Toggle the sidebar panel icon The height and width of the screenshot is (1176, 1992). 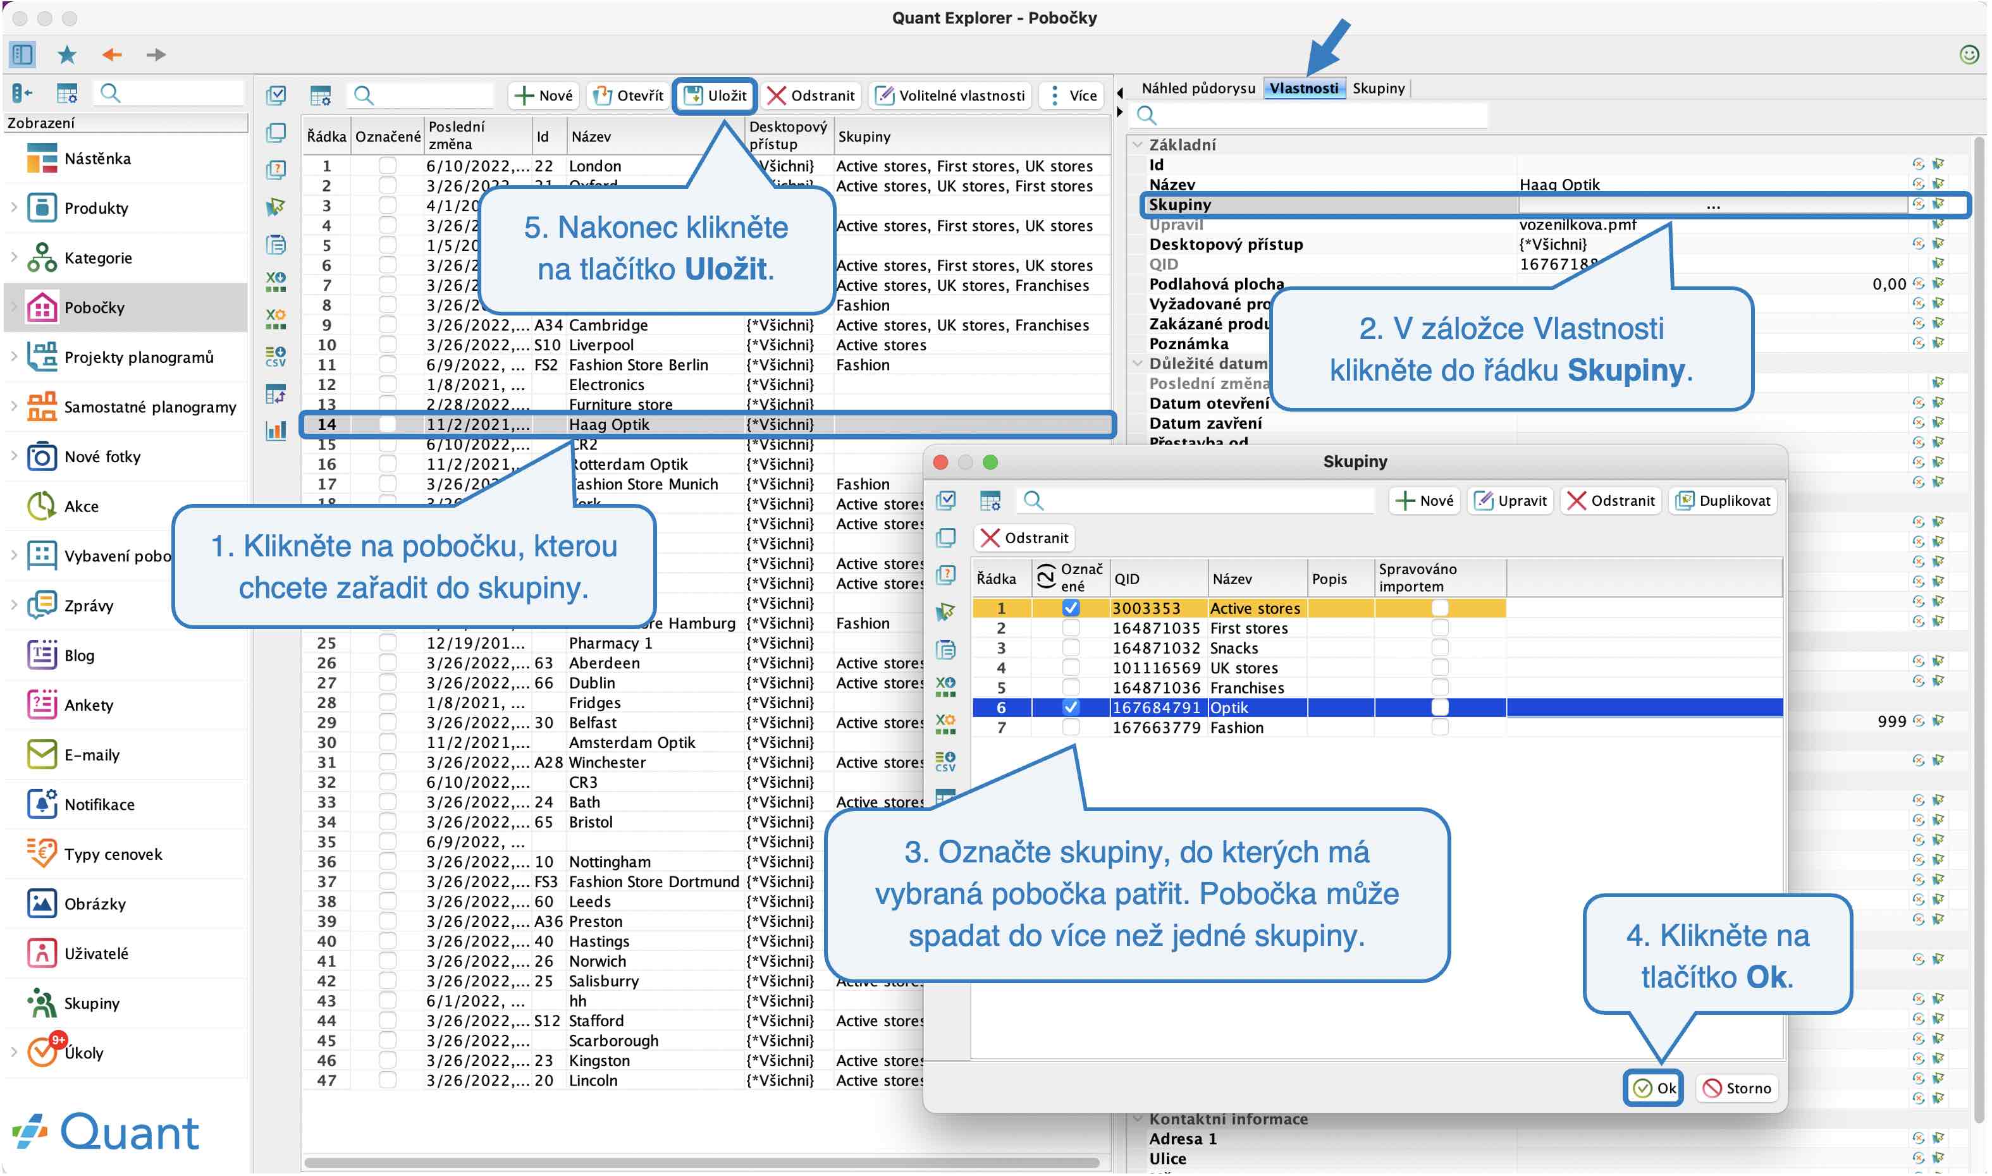pyautogui.click(x=22, y=54)
